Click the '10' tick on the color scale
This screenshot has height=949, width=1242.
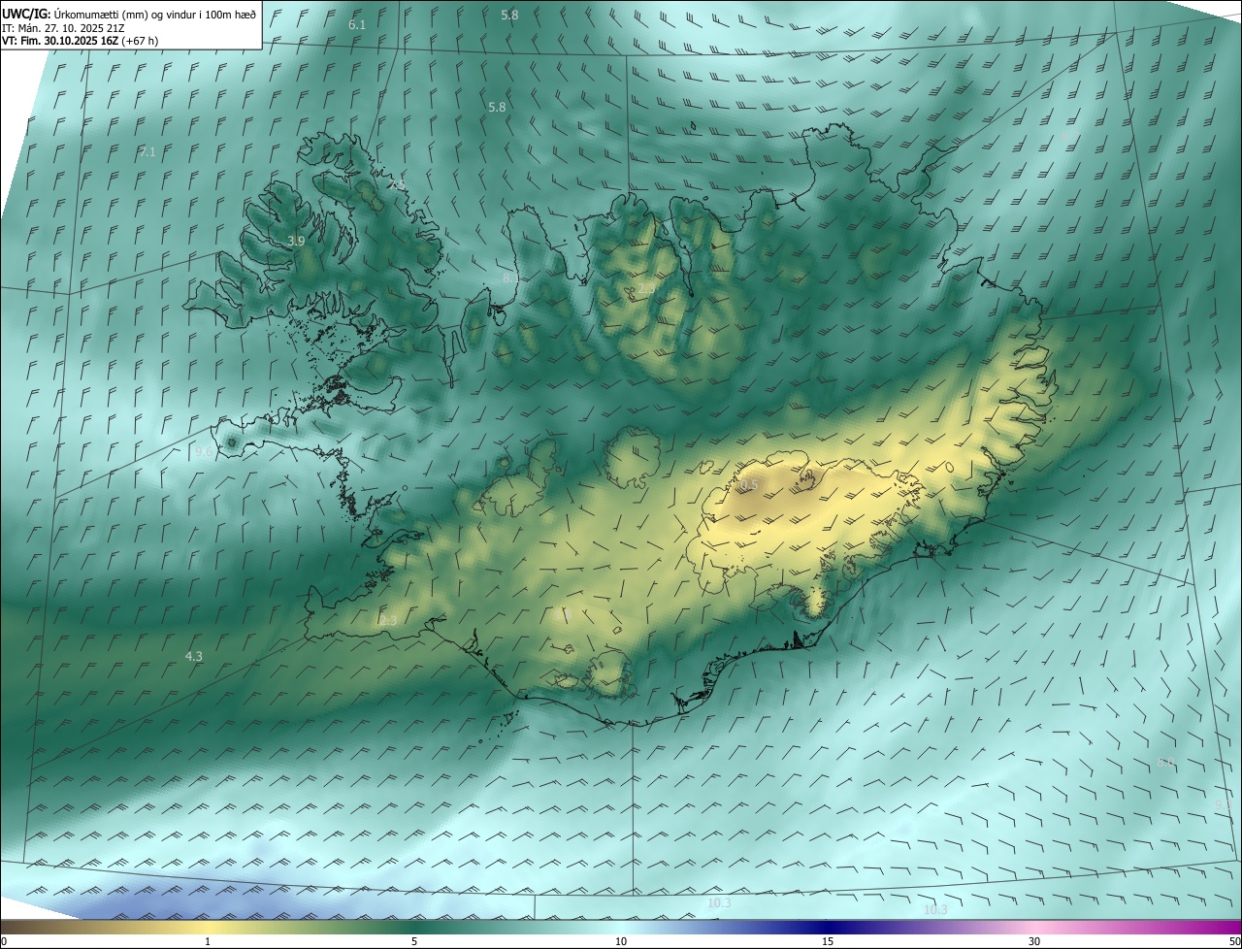click(621, 941)
